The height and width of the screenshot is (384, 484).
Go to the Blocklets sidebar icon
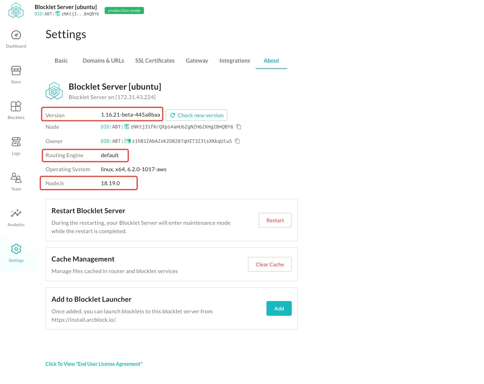[16, 106]
